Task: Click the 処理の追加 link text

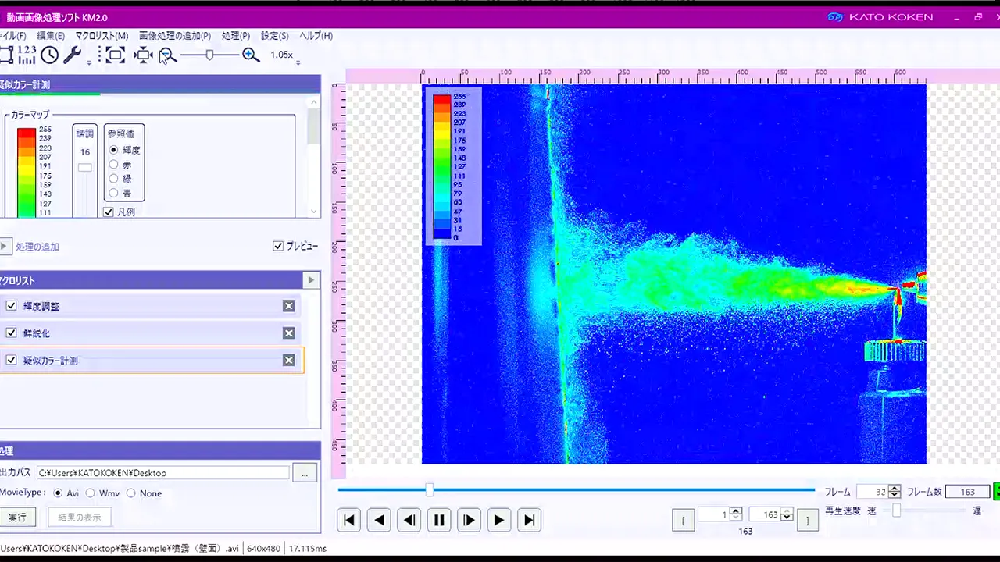Action: [x=37, y=247]
